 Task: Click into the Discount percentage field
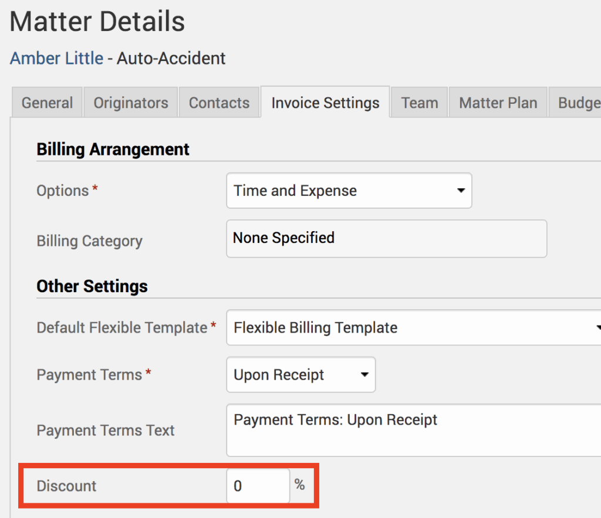(258, 486)
